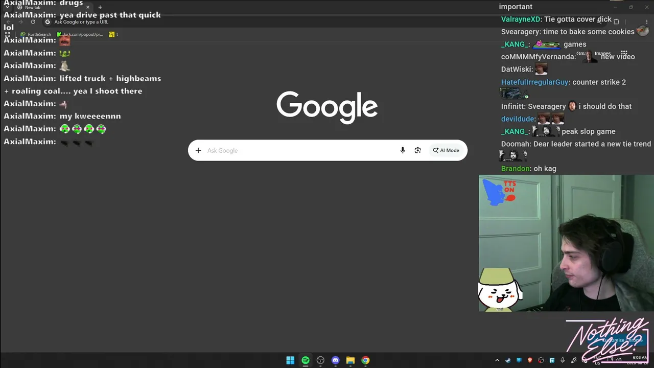The image size is (654, 368).
Task: Open a new Chrome tab
Action: 100,7
